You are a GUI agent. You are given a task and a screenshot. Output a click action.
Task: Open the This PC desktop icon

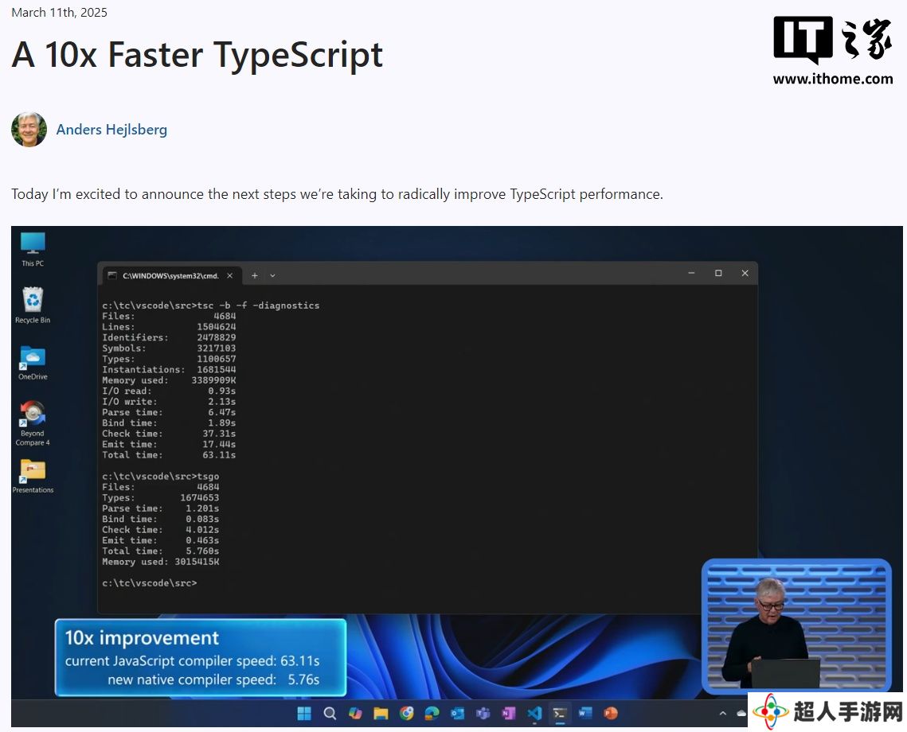(x=33, y=249)
